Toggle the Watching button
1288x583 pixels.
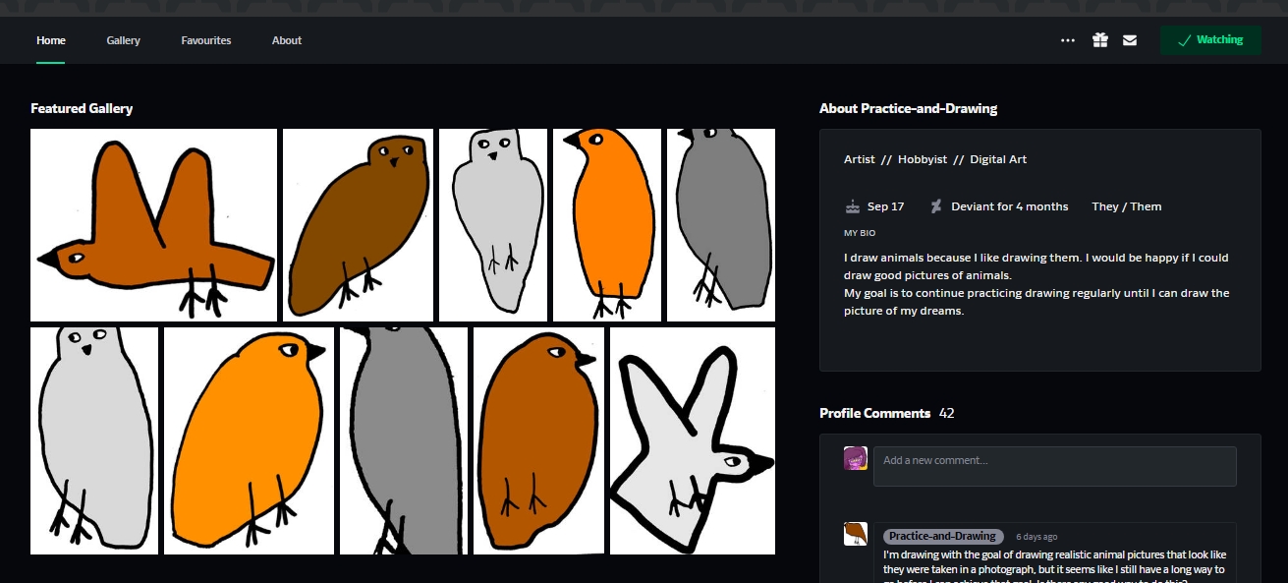coord(1210,40)
